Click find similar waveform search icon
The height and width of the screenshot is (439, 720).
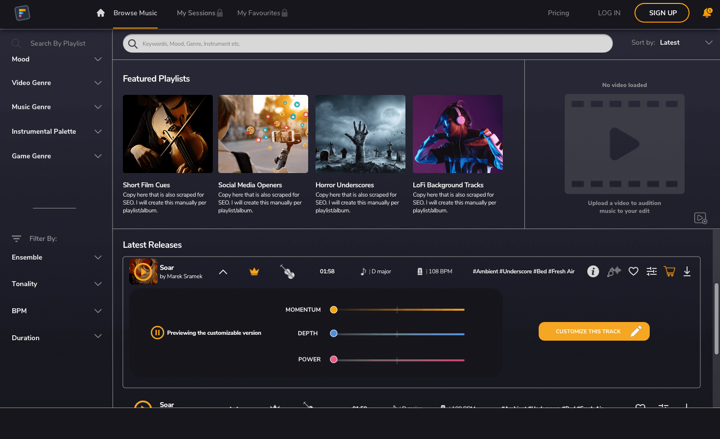click(614, 271)
